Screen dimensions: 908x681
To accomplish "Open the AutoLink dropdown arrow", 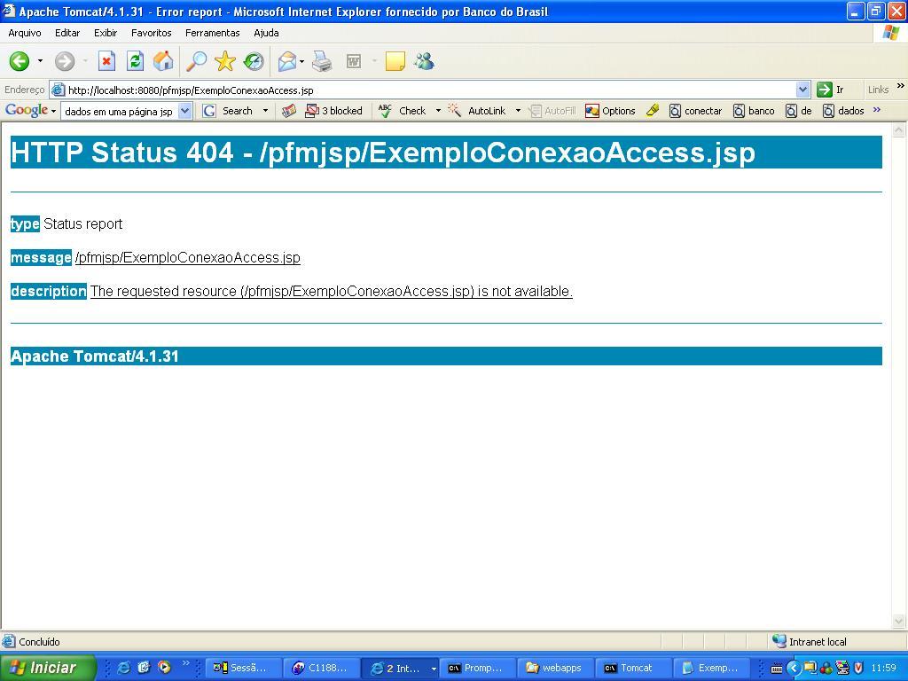I will (x=518, y=111).
